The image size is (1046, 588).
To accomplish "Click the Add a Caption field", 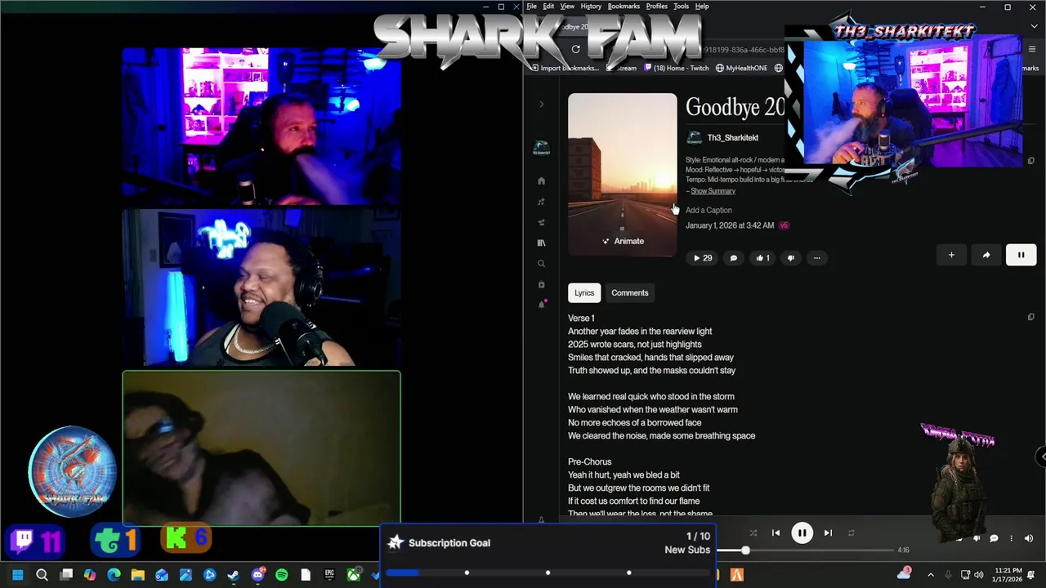I will [x=709, y=211].
